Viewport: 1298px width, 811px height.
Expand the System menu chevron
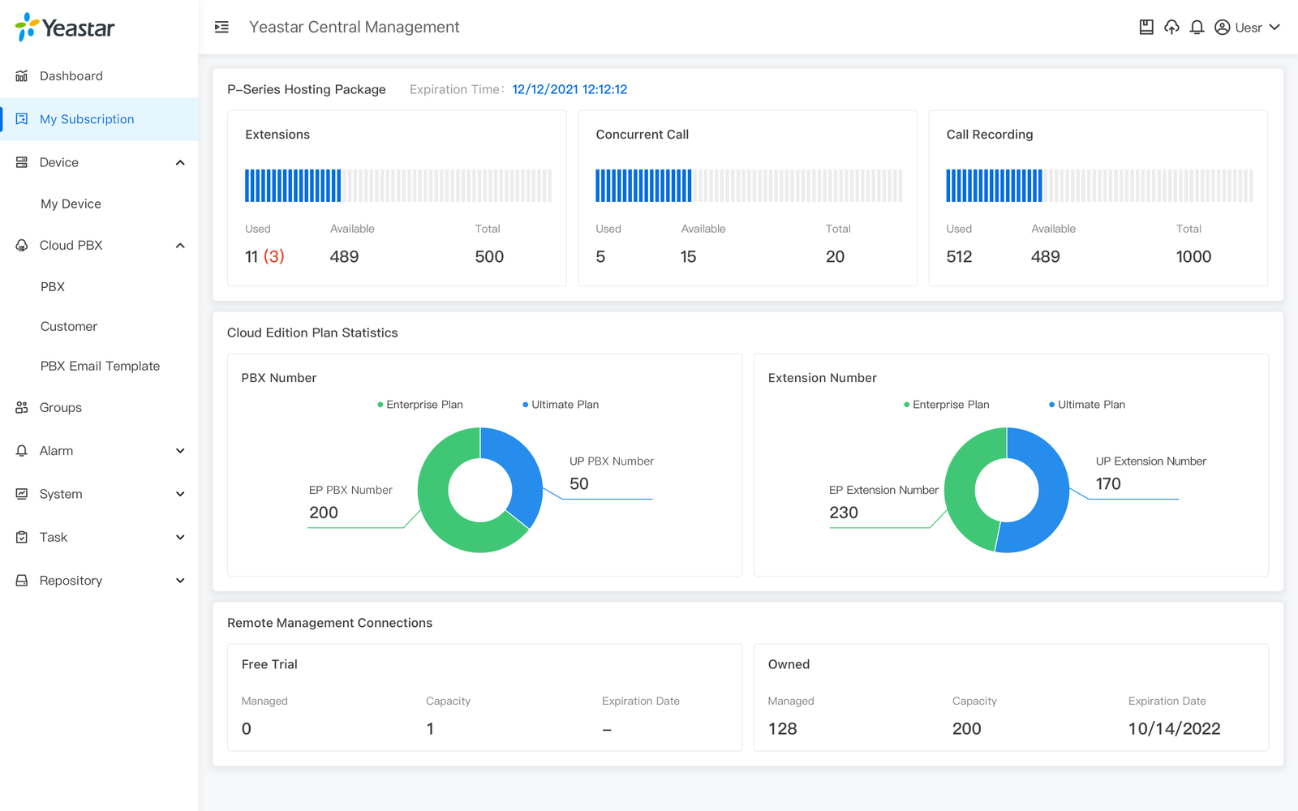pyautogui.click(x=180, y=494)
